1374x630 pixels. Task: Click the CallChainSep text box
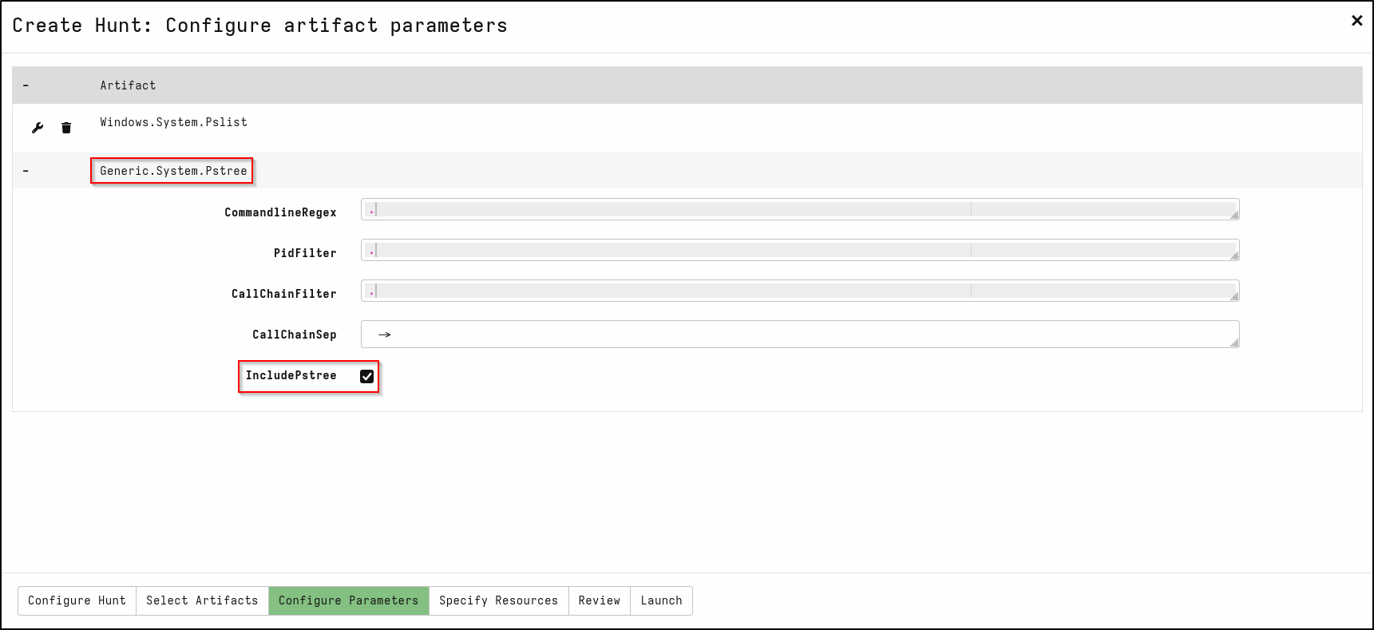coord(800,335)
